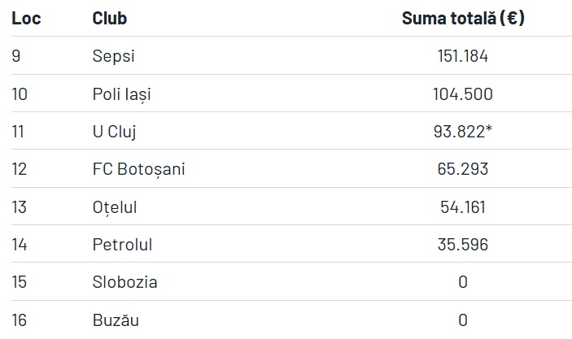Image resolution: width=572 pixels, height=339 pixels.
Task: Click the Club column header
Action: point(110,18)
